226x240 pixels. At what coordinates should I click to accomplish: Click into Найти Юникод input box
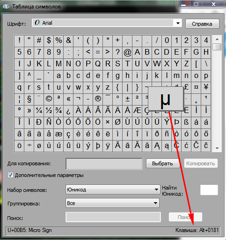(x=209, y=190)
